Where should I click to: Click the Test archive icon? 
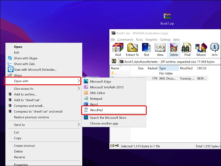tap(146, 50)
